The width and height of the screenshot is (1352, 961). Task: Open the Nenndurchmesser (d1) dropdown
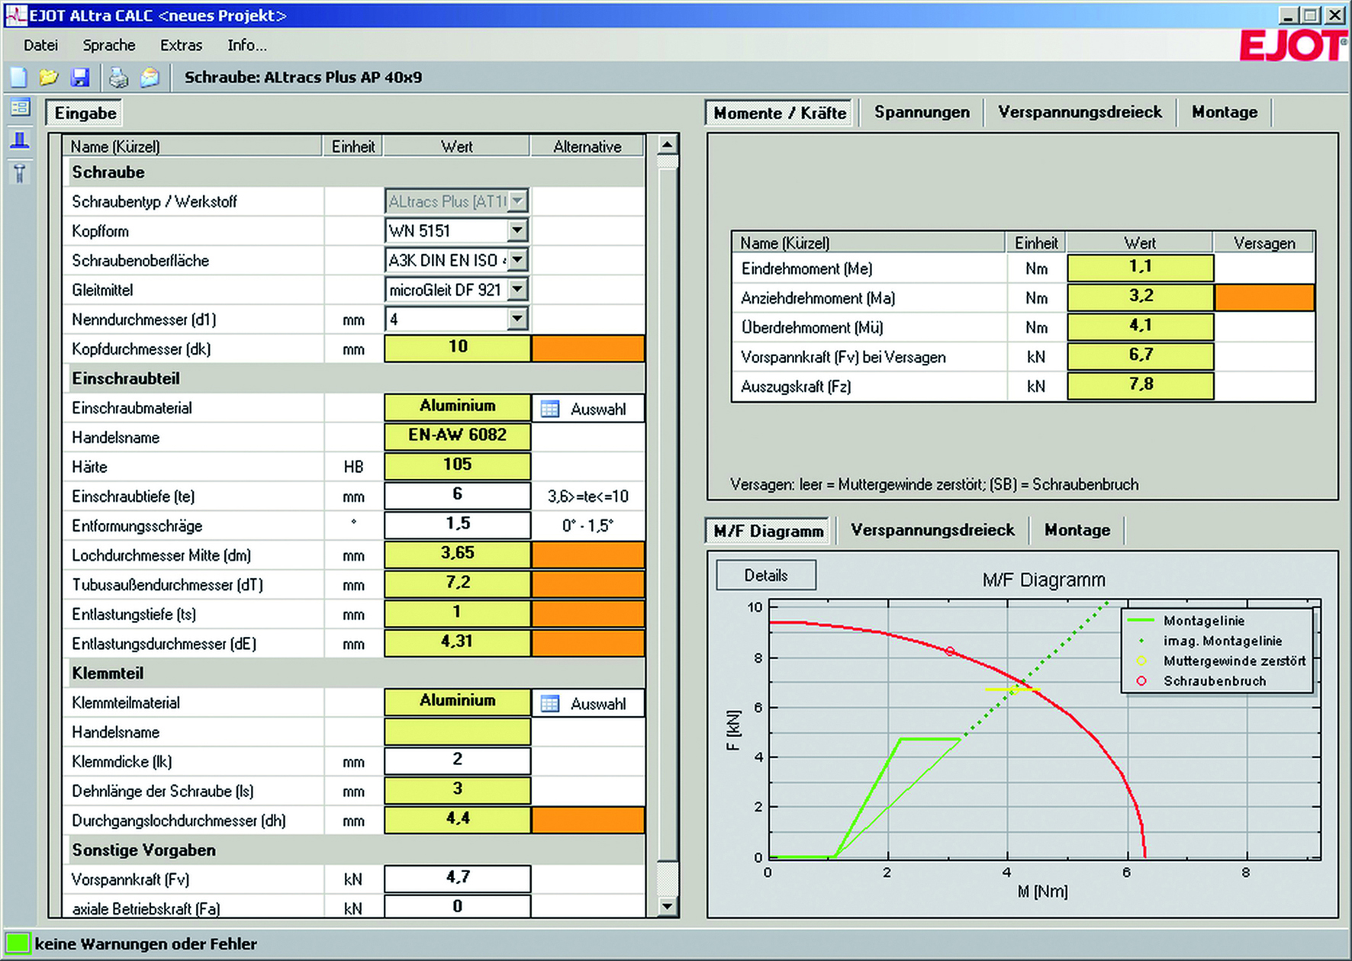click(517, 319)
